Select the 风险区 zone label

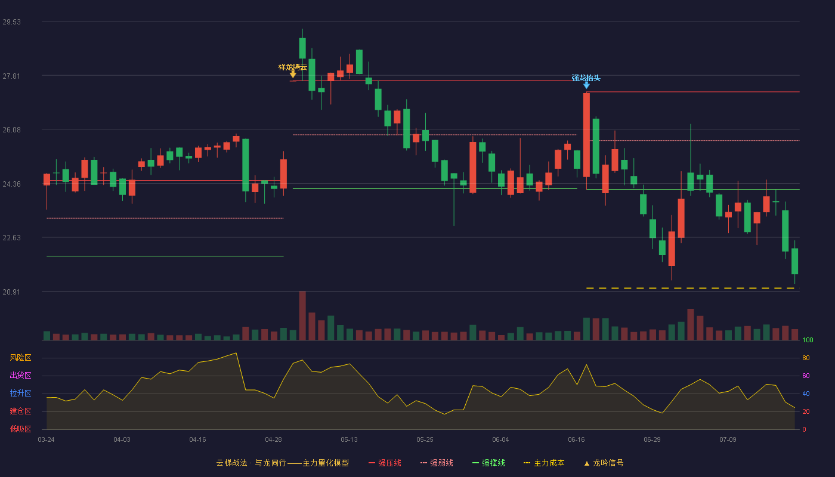point(20,358)
